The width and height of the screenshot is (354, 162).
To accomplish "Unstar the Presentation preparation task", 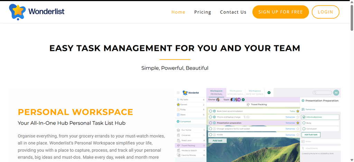I will (x=298, y=123).
